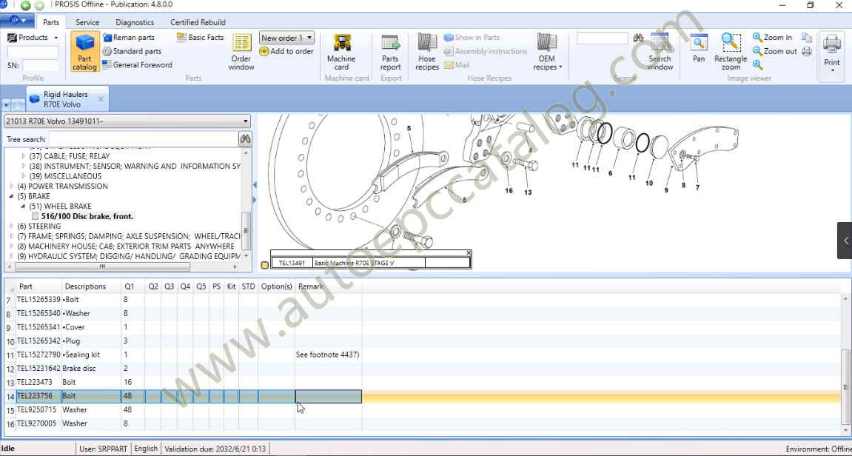Click the tree search binoculars button
This screenshot has height=456, width=852.
tap(245, 139)
